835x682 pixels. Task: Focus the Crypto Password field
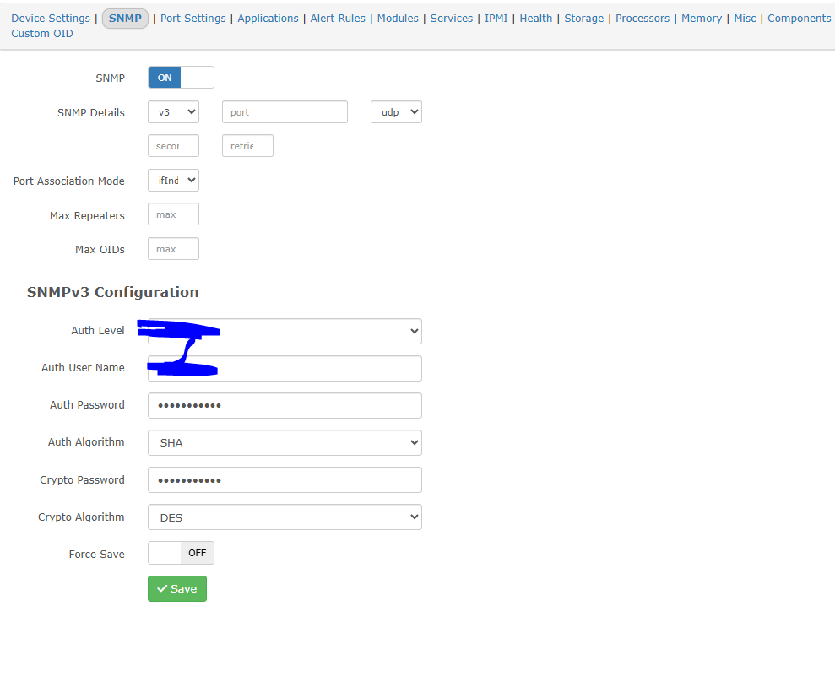[285, 480]
